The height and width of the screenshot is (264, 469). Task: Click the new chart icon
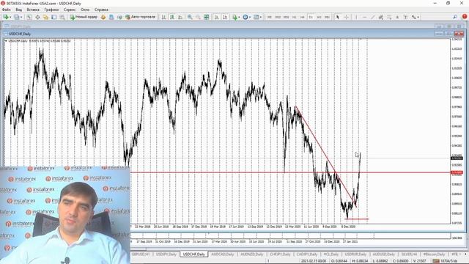click(x=6, y=17)
